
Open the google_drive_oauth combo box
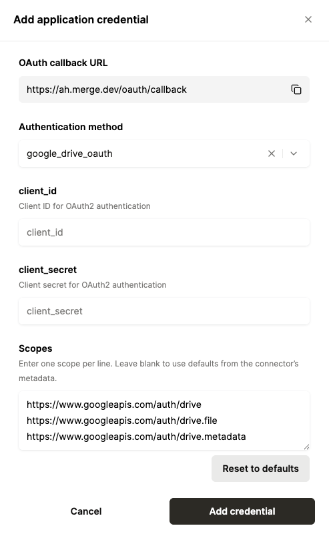coord(164,154)
